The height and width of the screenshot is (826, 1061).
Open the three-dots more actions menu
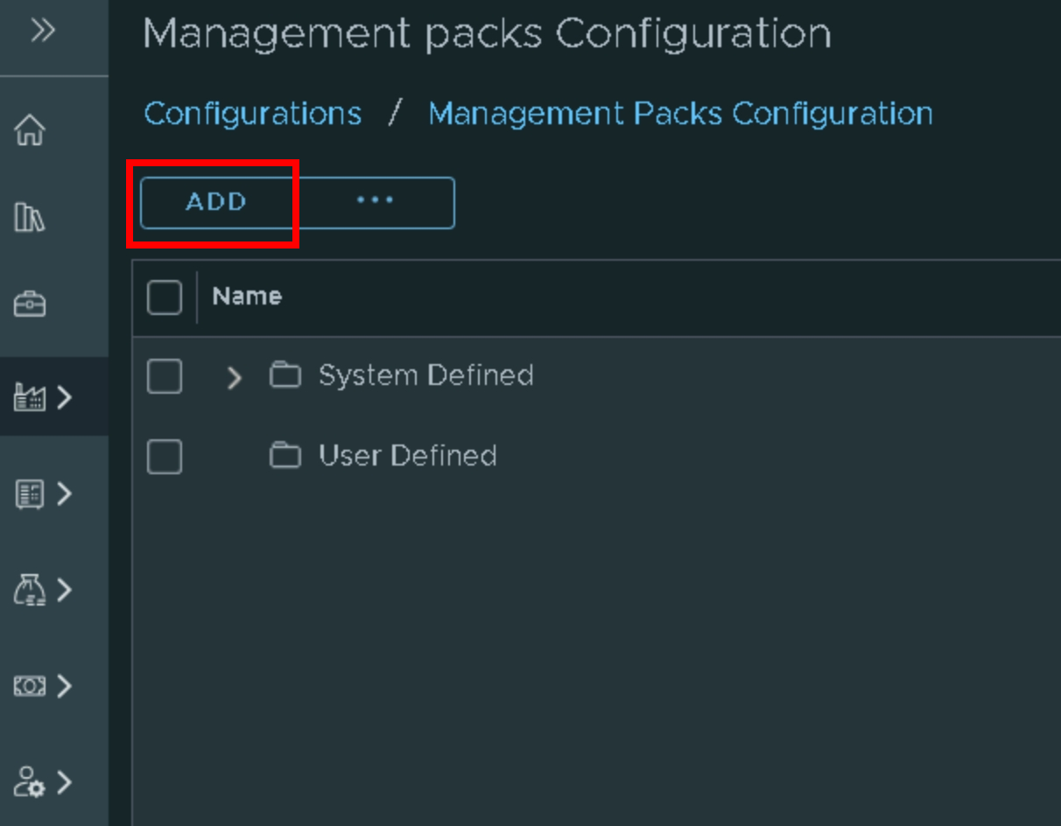(x=375, y=201)
